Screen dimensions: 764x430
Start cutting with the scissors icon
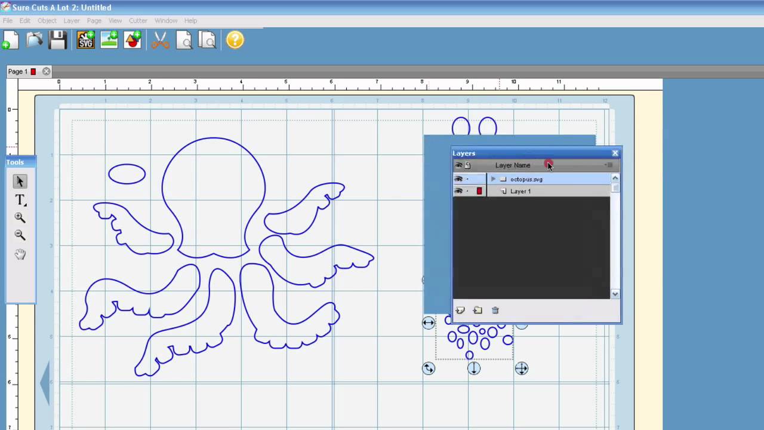click(160, 40)
